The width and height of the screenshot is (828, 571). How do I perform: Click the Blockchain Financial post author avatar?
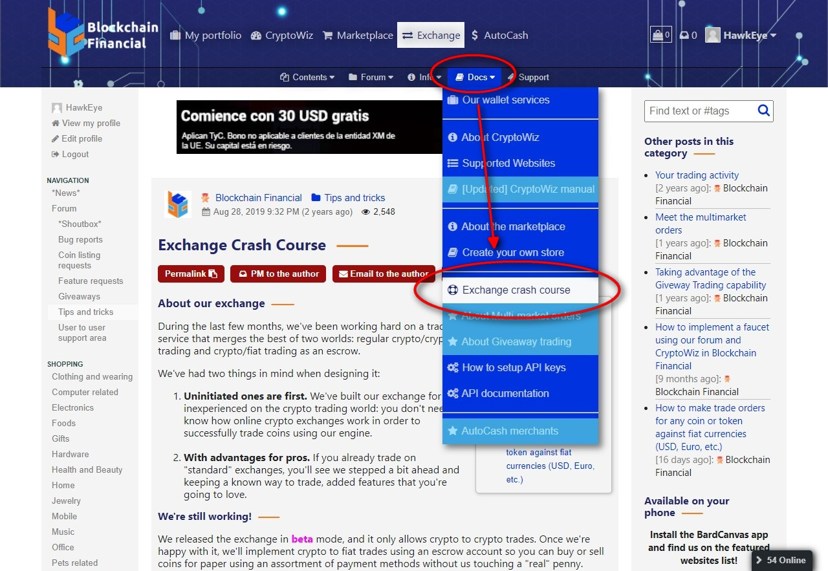click(178, 204)
